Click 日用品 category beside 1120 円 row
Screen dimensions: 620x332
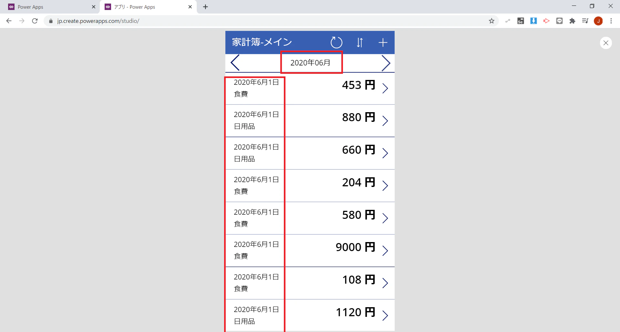click(244, 321)
